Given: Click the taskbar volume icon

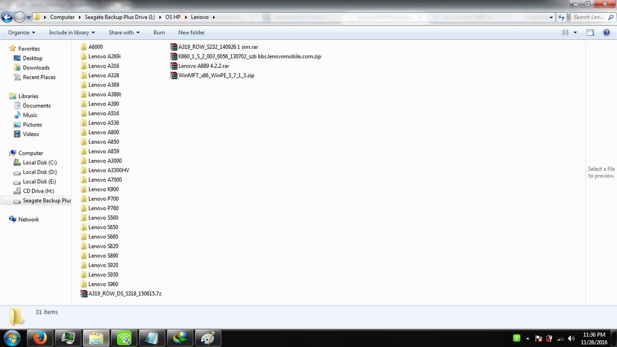Looking at the screenshot, I should pos(572,338).
